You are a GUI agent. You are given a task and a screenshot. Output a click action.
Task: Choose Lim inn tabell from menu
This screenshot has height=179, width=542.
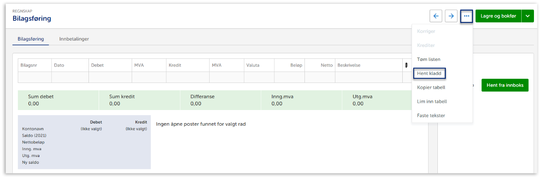[432, 101]
